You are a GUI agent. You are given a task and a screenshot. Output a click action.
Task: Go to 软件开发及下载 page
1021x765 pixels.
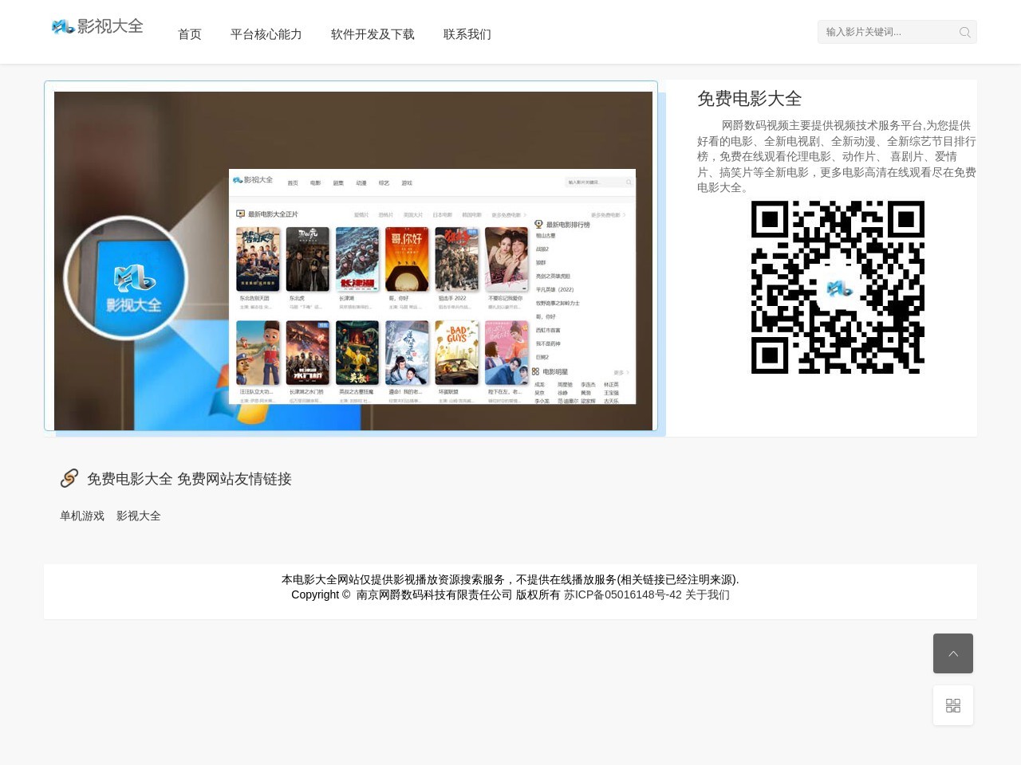[373, 34]
